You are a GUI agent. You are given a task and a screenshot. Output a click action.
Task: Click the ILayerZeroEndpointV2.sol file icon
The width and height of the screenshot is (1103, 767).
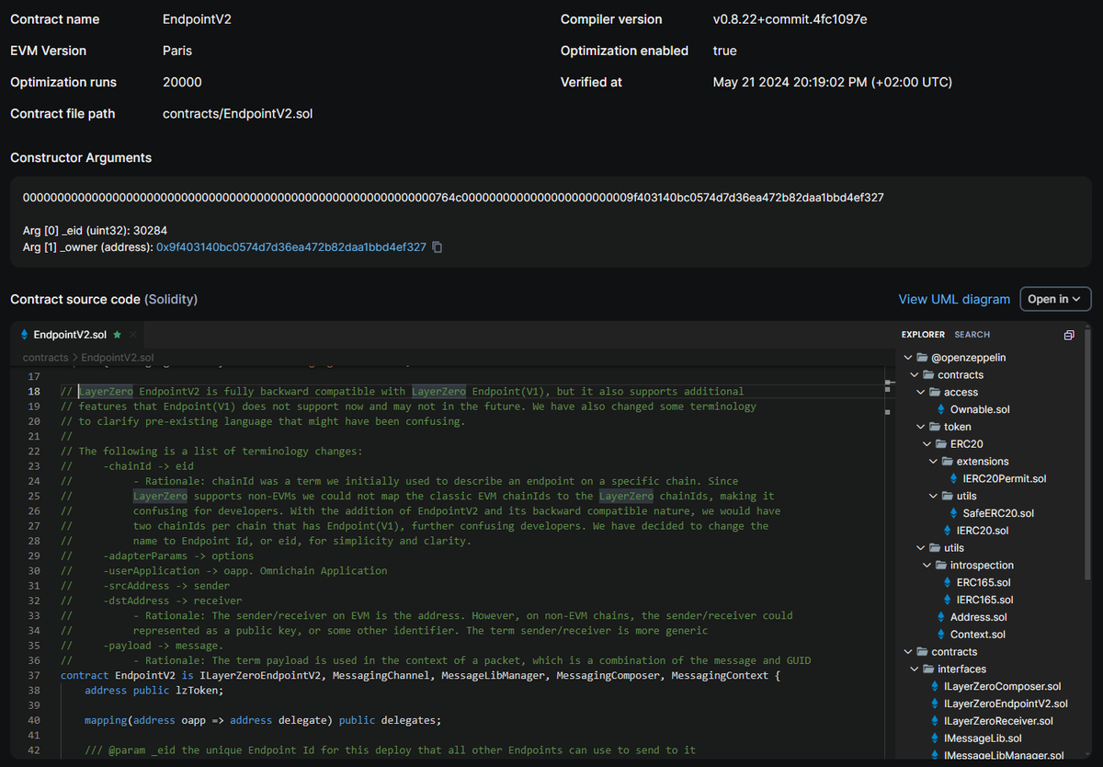(935, 704)
